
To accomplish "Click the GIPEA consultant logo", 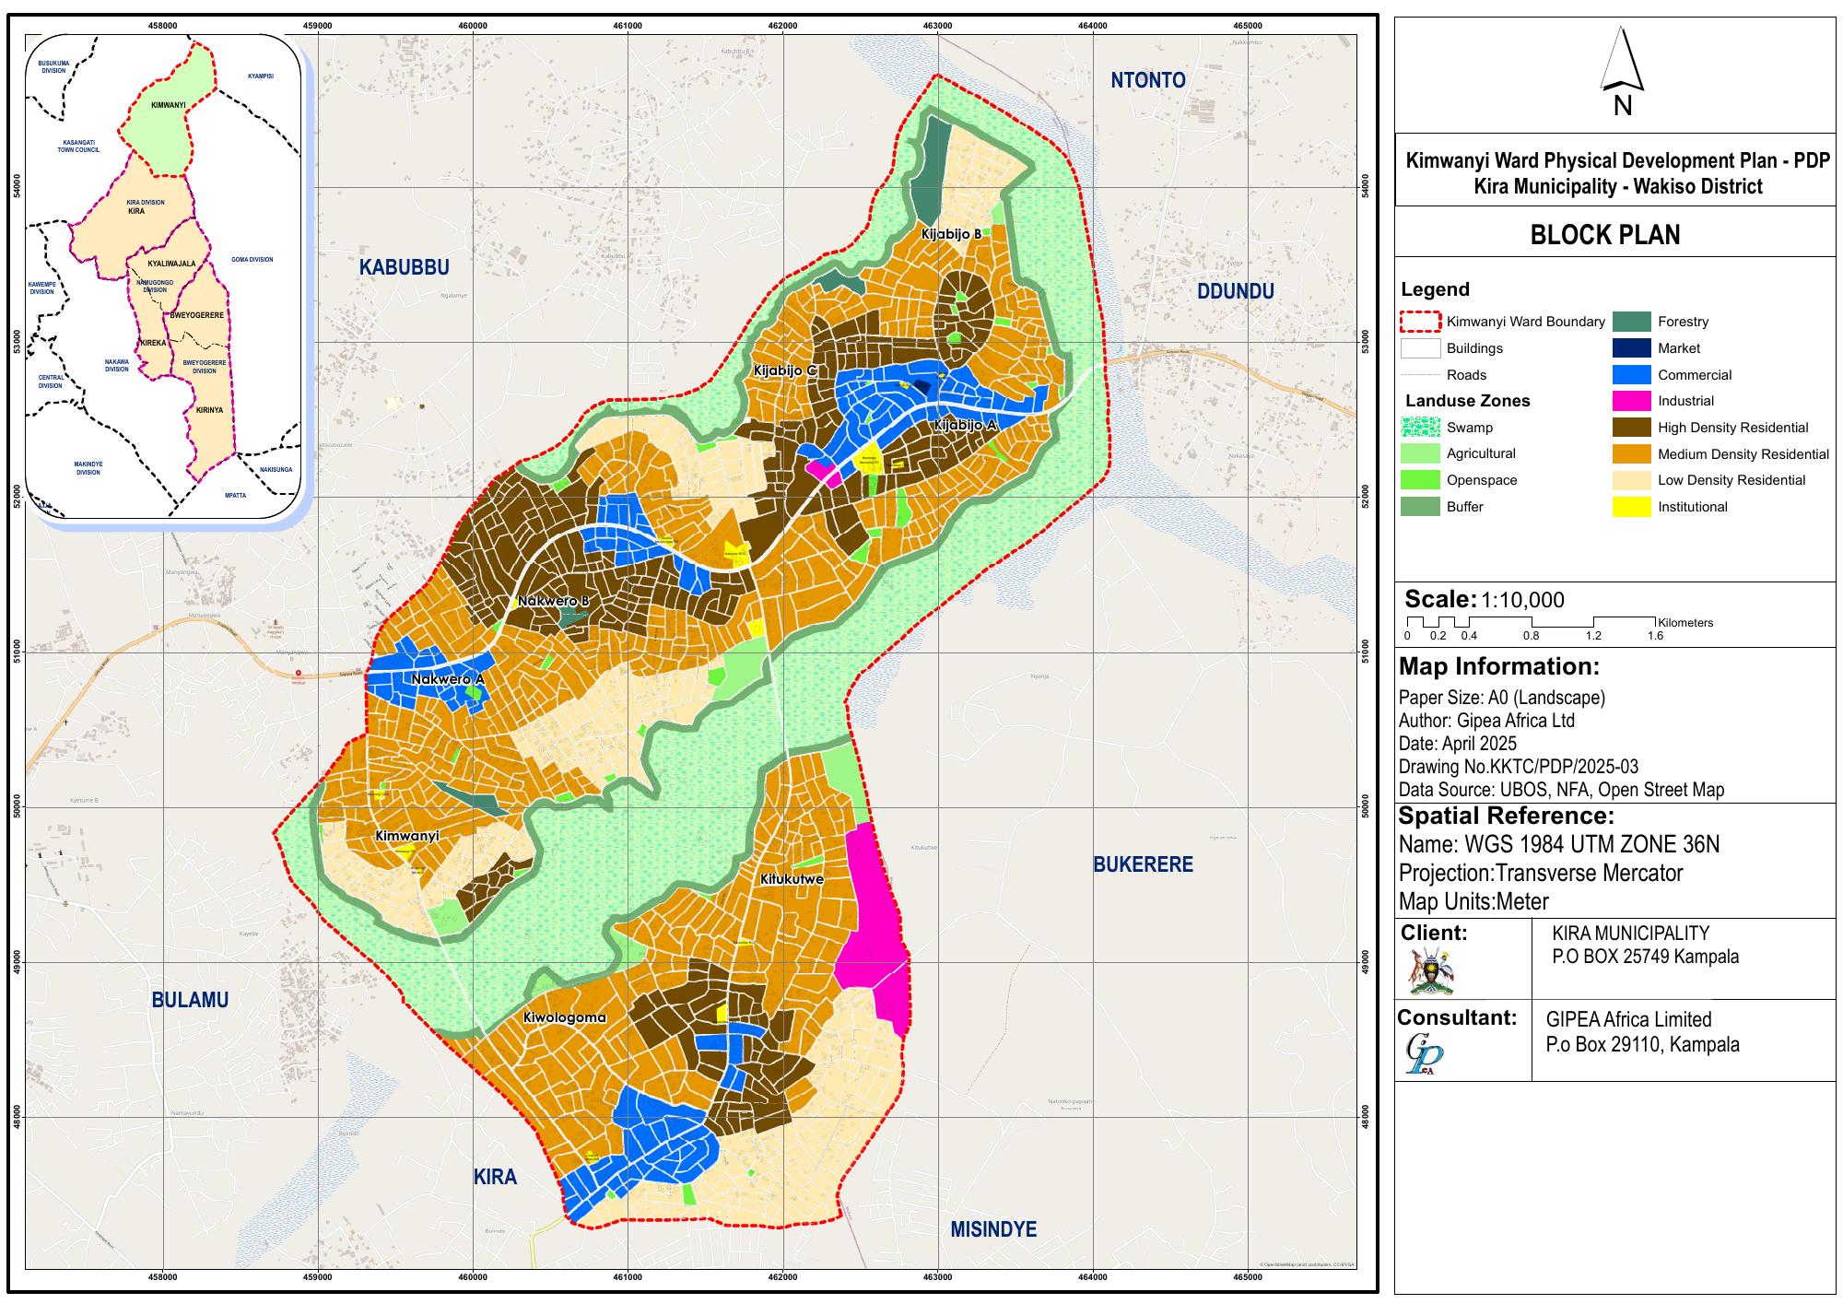I will tap(1425, 1054).
